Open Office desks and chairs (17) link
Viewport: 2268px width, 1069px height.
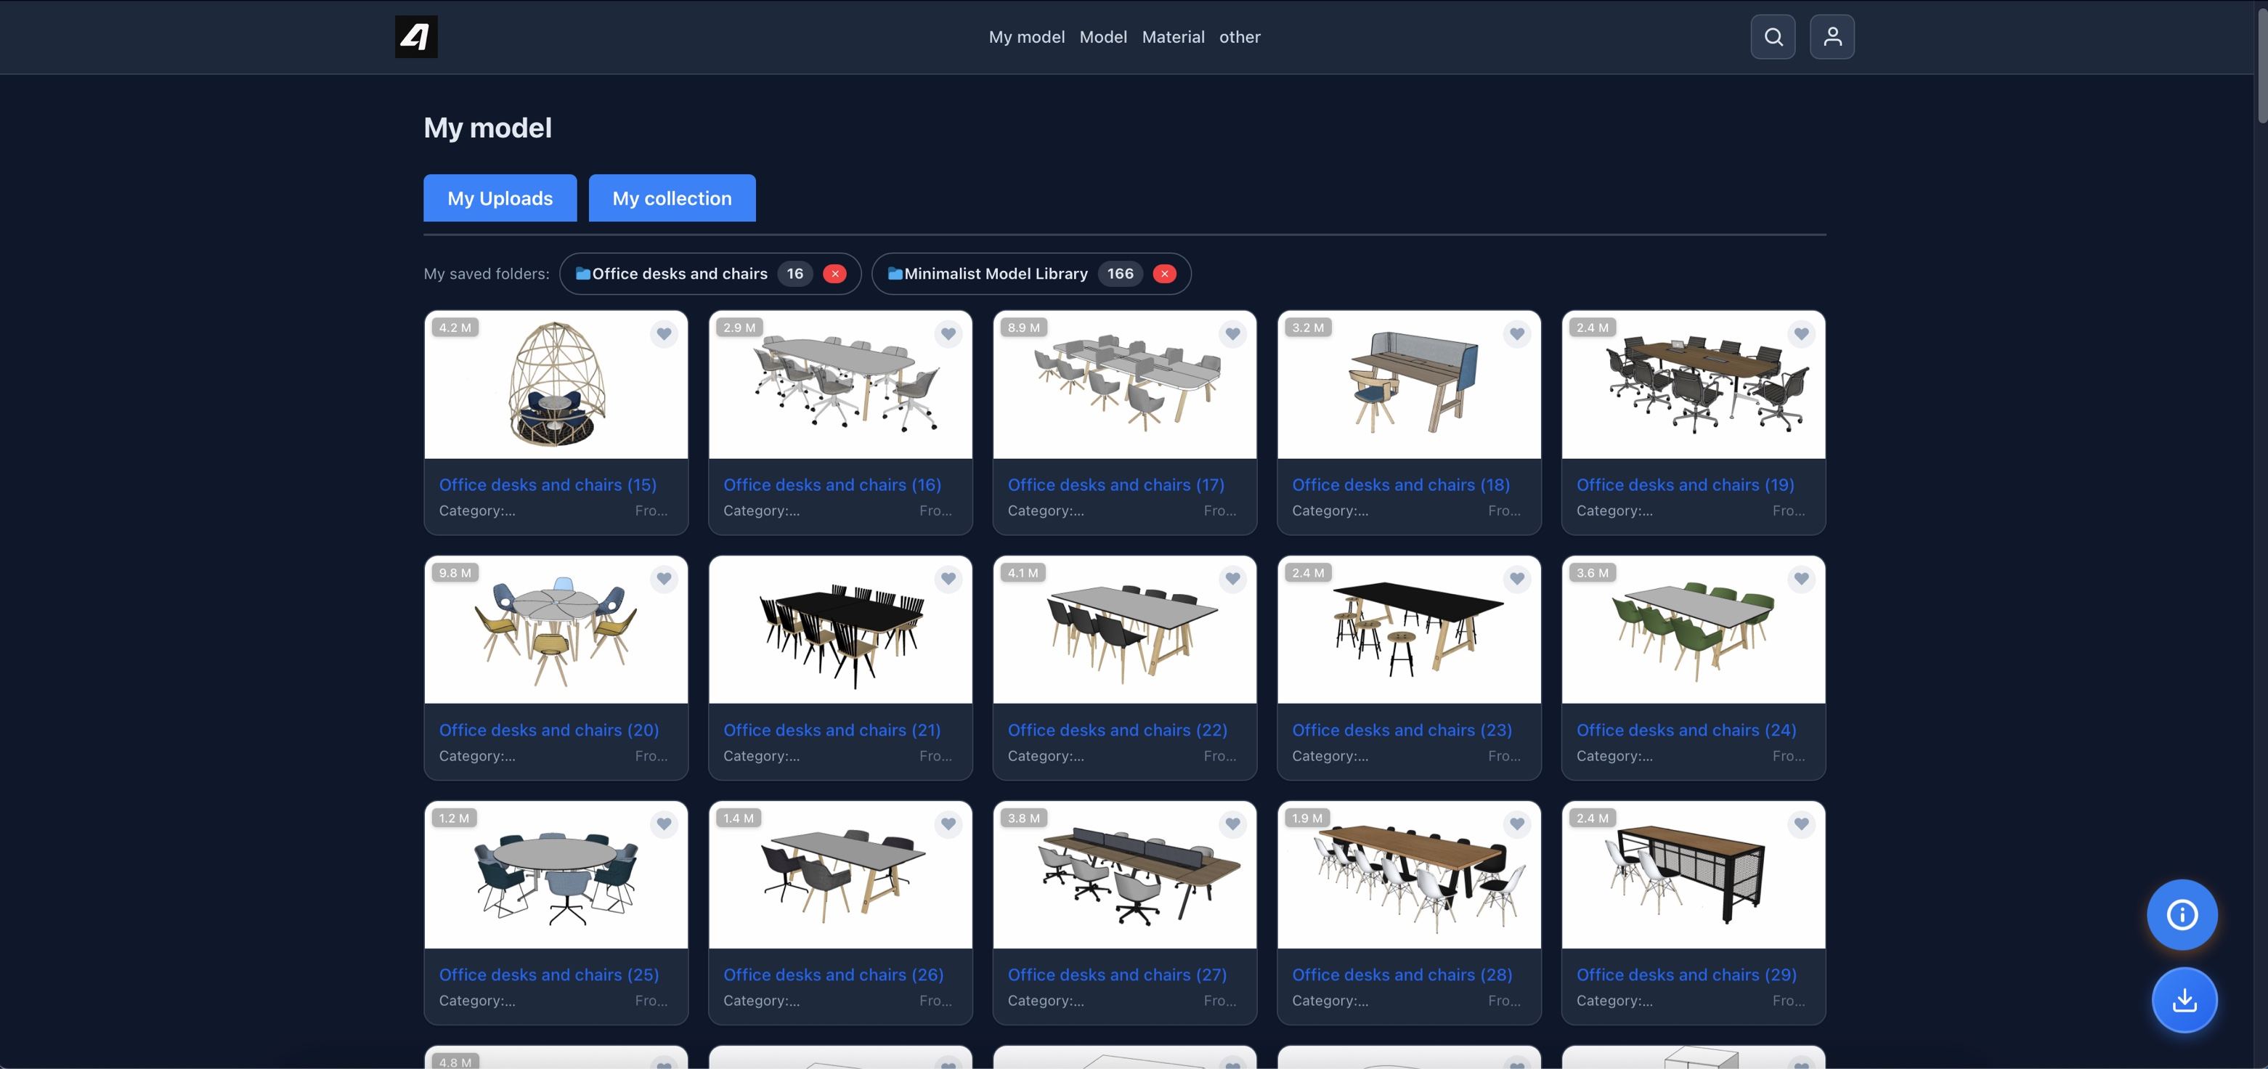(x=1115, y=485)
